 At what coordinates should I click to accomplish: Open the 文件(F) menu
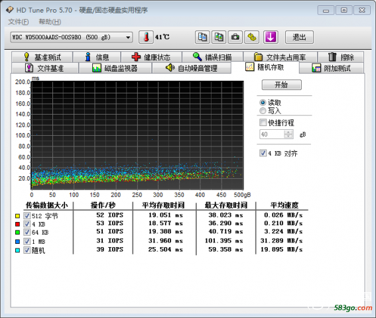click(18, 22)
